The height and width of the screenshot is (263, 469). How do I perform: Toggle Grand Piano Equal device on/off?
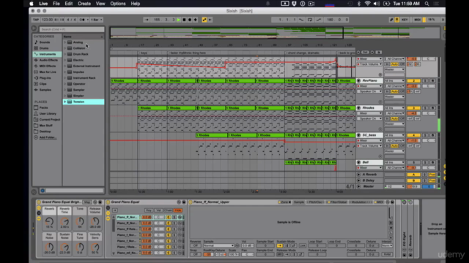click(108, 202)
